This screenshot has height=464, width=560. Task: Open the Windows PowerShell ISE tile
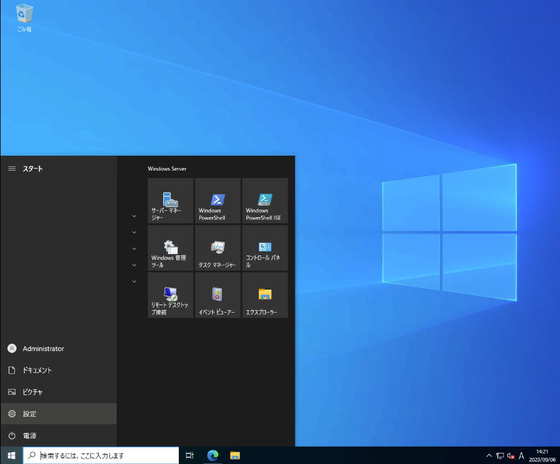tap(264, 200)
